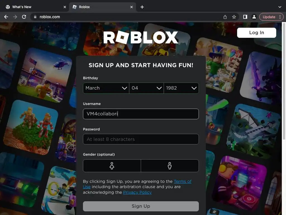
Task: Select the female gender icon
Action: pos(112,166)
